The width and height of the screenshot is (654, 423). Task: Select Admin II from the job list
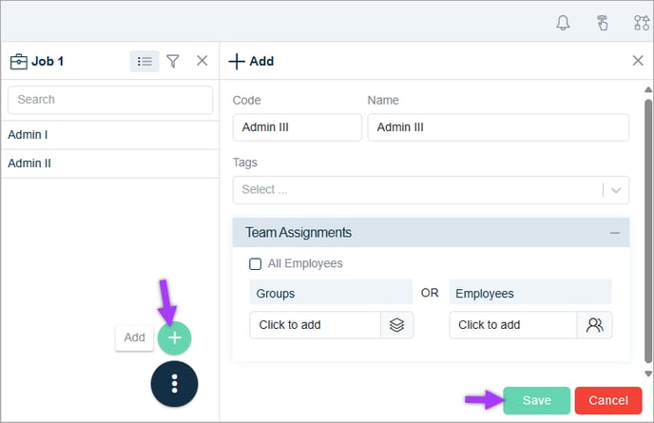(x=110, y=163)
